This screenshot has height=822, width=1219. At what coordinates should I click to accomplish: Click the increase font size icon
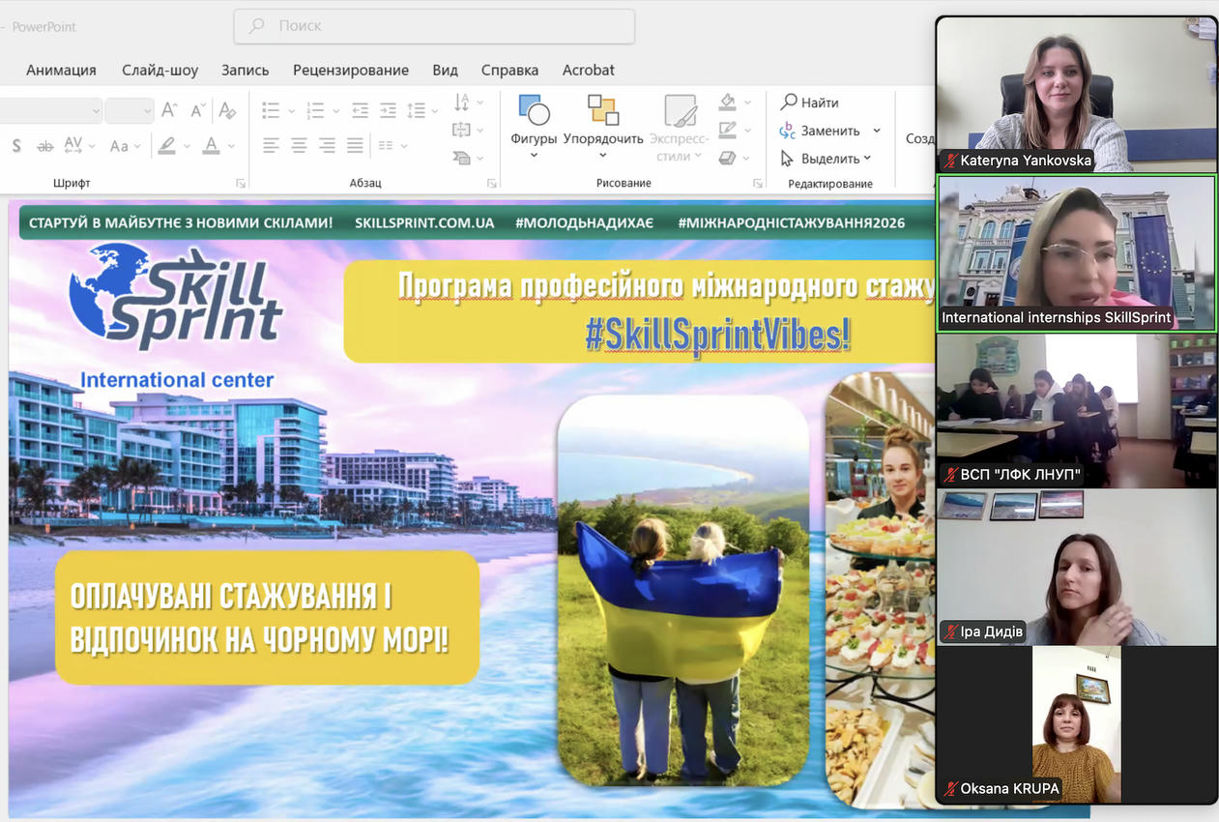pyautogui.click(x=169, y=110)
